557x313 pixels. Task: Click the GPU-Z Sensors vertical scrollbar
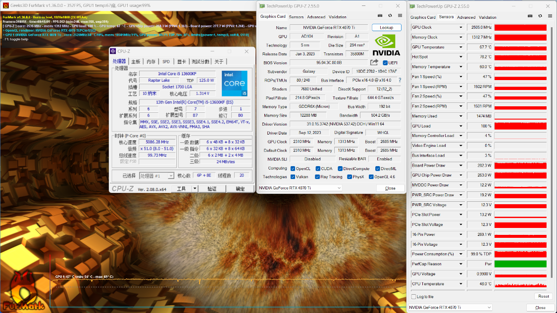point(551,152)
